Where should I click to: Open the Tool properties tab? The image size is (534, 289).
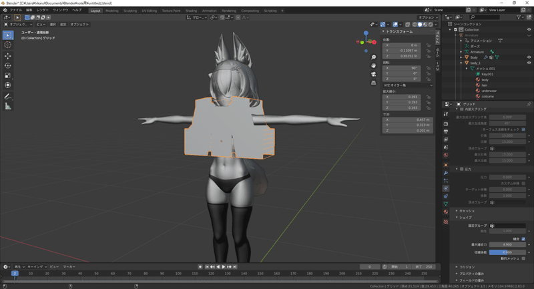tap(446, 114)
